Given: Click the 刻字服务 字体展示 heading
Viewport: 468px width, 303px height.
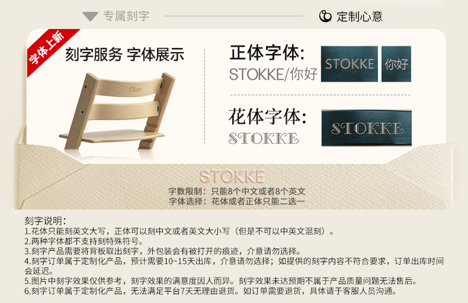Looking at the screenshot, I should point(125,54).
